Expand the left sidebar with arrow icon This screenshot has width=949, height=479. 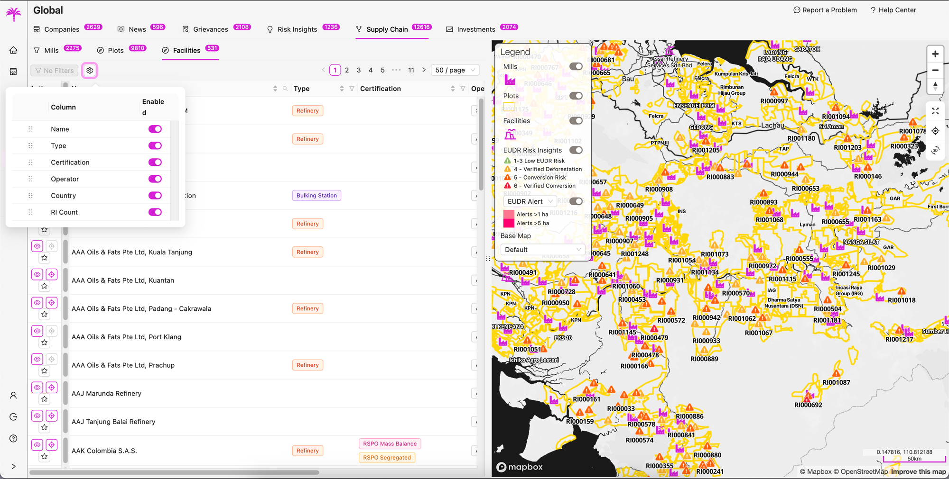[x=13, y=466]
